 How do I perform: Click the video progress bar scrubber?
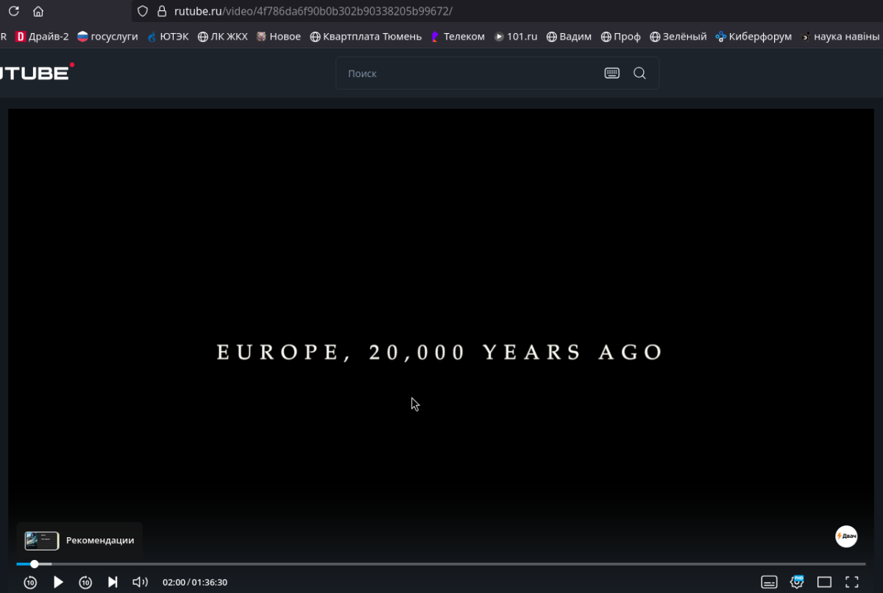(x=34, y=564)
